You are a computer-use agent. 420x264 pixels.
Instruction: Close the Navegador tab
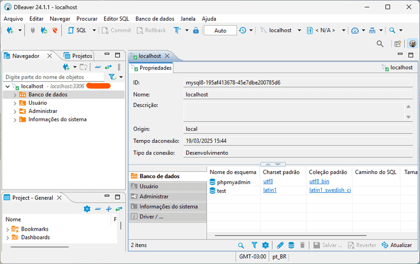click(49, 56)
